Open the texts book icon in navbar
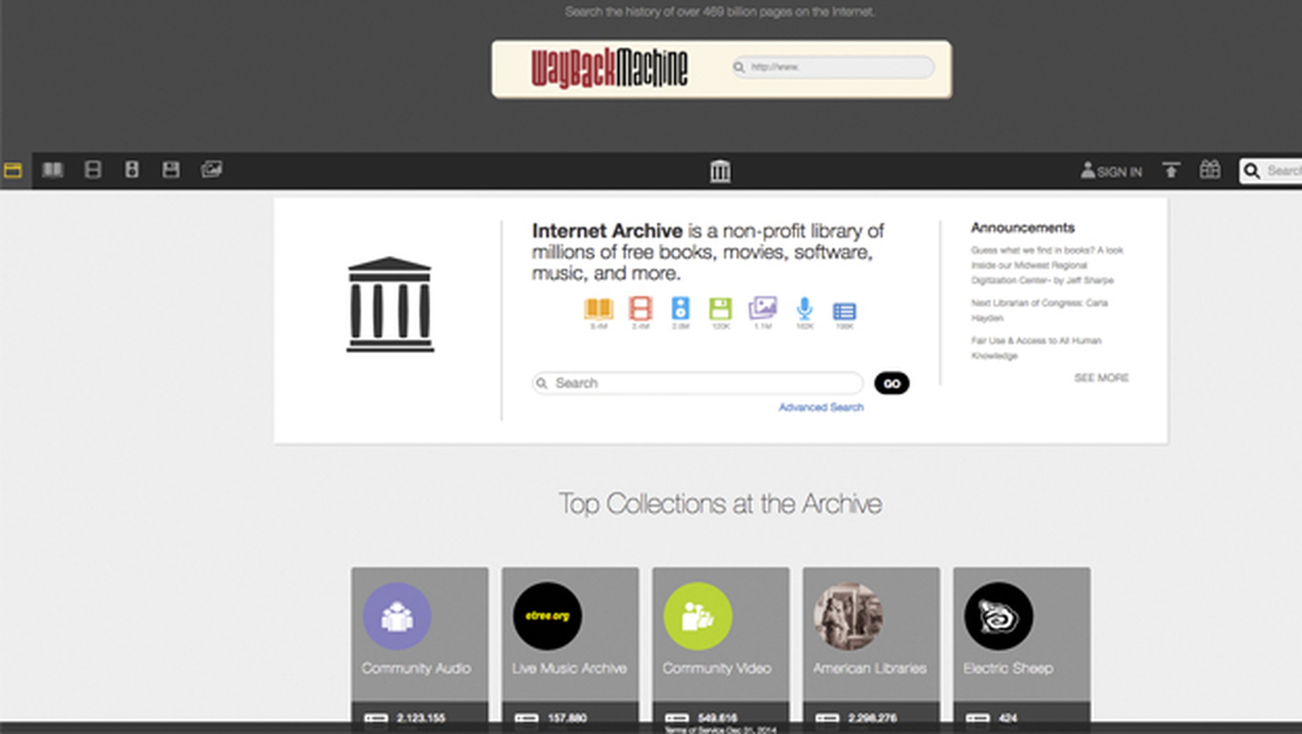 coord(53,170)
